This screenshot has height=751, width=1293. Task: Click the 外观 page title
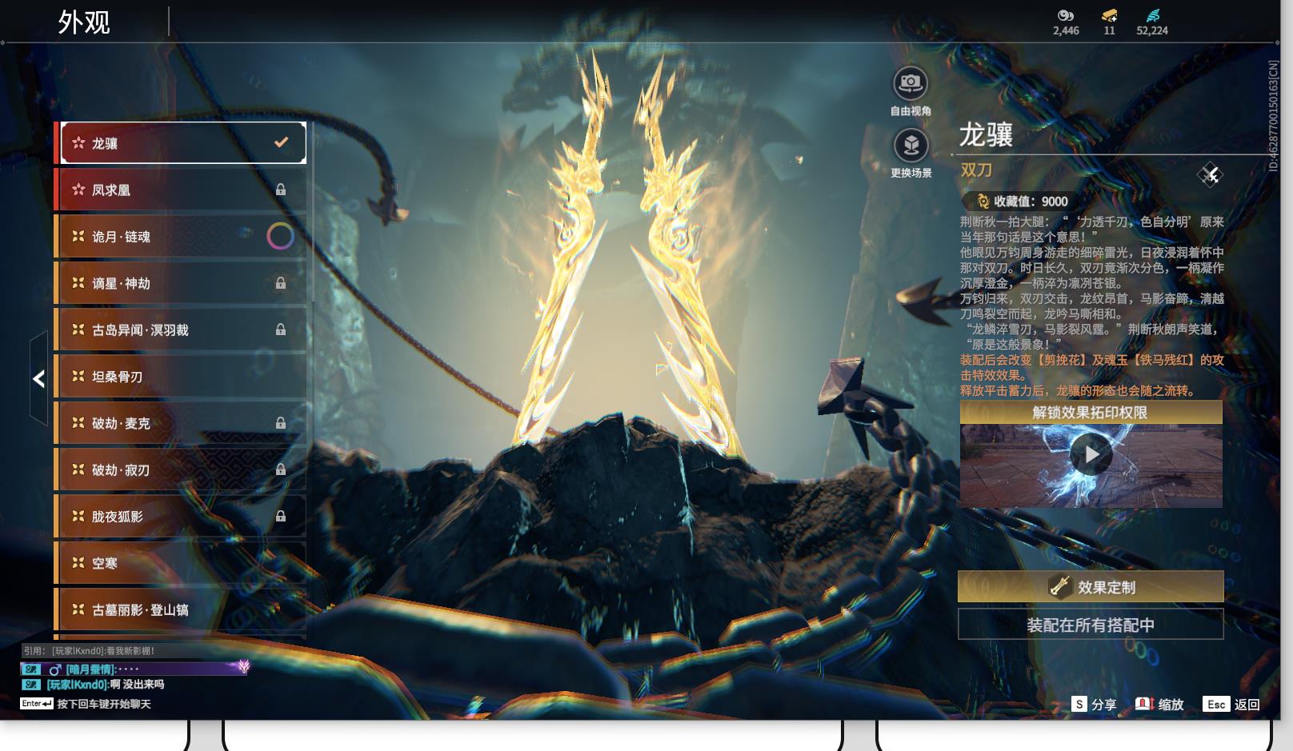84,22
